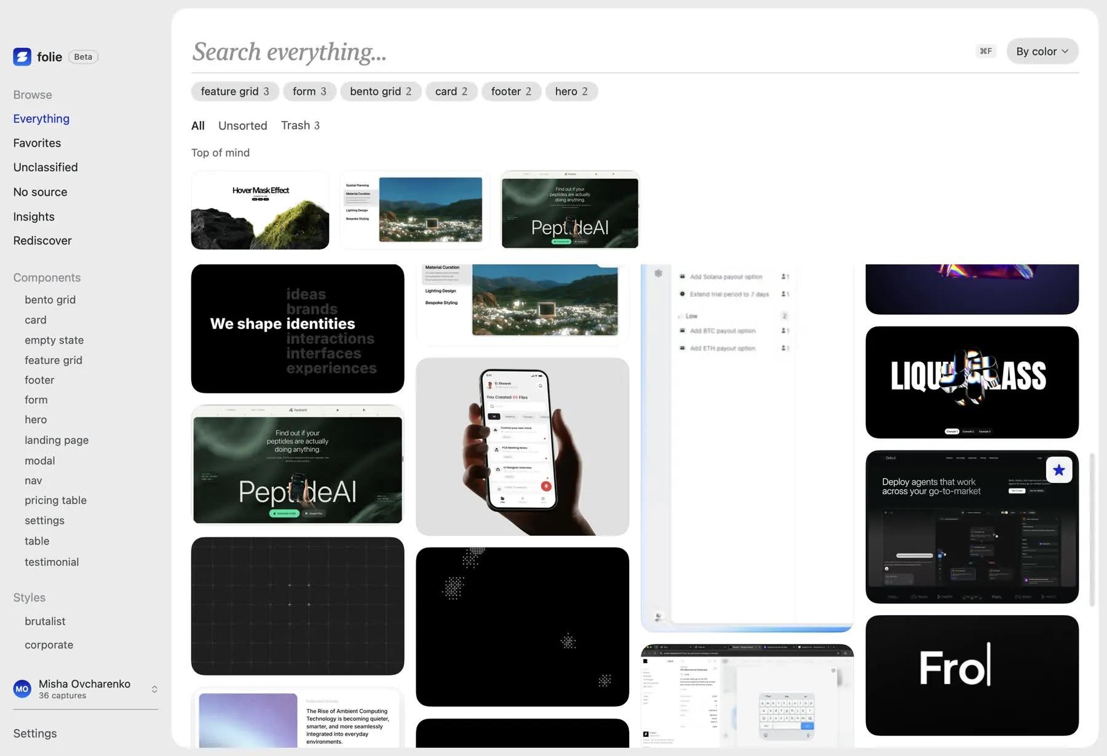This screenshot has height=756, width=1107.
Task: Open the Hover Mask Effect thumbnail
Action: coord(260,210)
